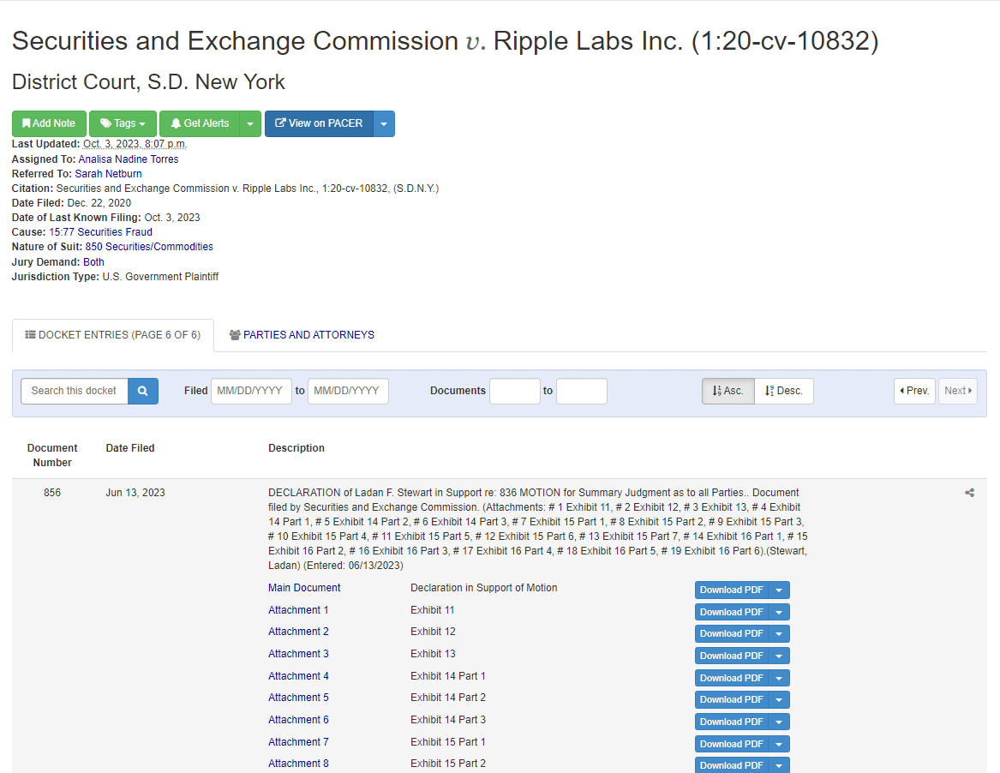Click the Search this docket field

75,391
